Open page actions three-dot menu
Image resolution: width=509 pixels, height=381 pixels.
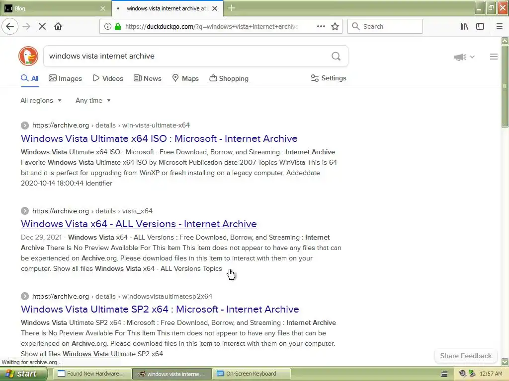[x=321, y=27]
